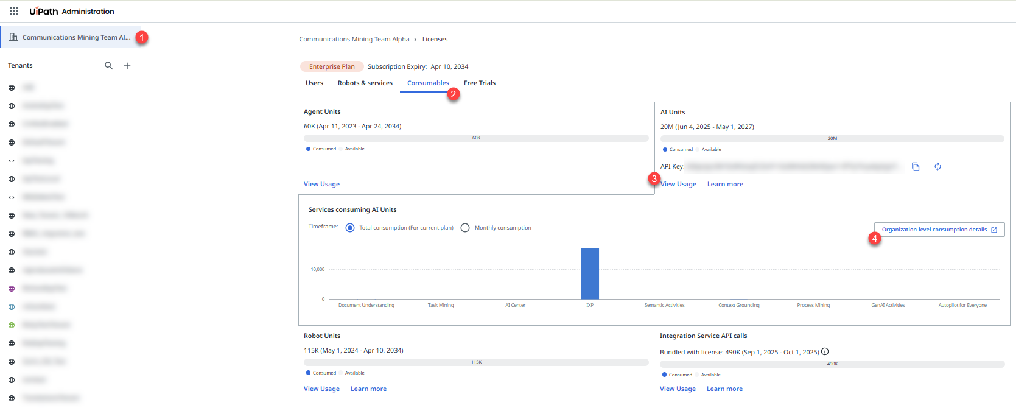This screenshot has height=408, width=1016.
Task: Click the Tenants heading in sidebar
Action: (x=20, y=65)
